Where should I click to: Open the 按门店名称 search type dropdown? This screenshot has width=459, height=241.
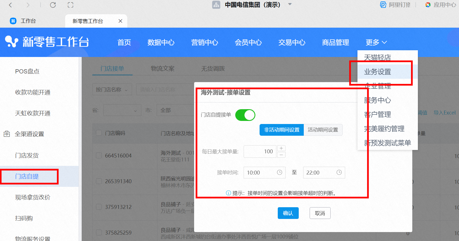[x=112, y=90]
